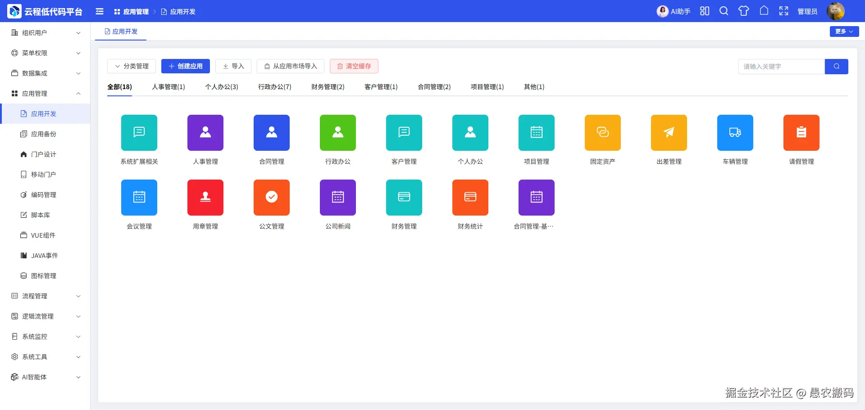Viewport: 865px width, 410px height.
Task: Open the 请假管理 app icon
Action: (801, 133)
